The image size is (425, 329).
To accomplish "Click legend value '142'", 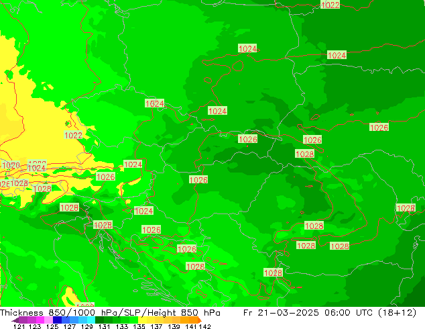I will pos(204,326).
